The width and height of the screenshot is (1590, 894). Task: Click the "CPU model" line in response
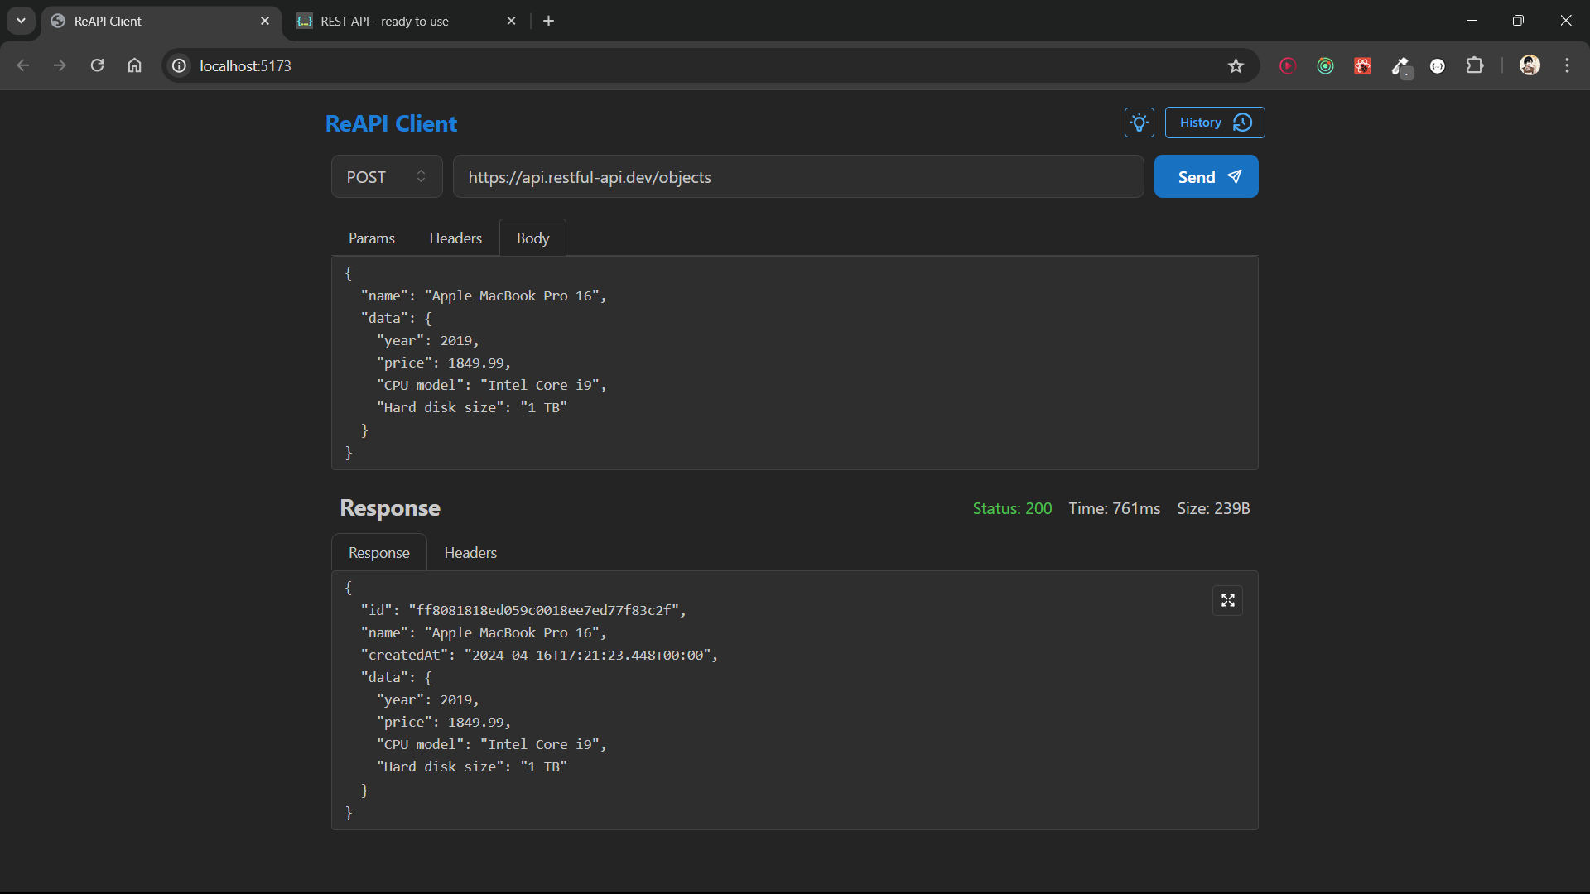pyautogui.click(x=491, y=744)
